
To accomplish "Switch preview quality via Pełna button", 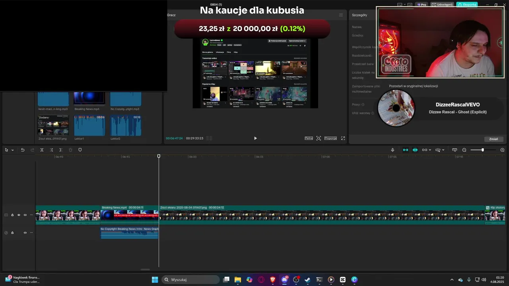I will (309, 138).
